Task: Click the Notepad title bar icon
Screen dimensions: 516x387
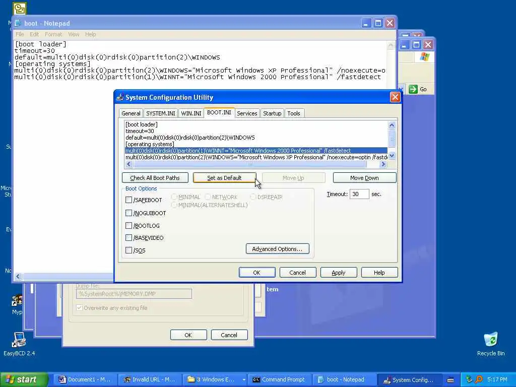Action: 18,23
